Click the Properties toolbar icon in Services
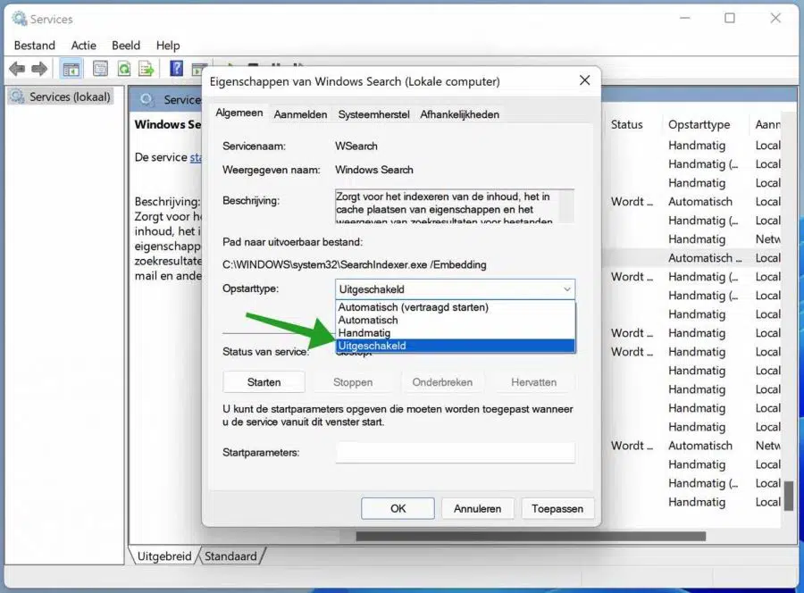The image size is (804, 593). click(100, 68)
